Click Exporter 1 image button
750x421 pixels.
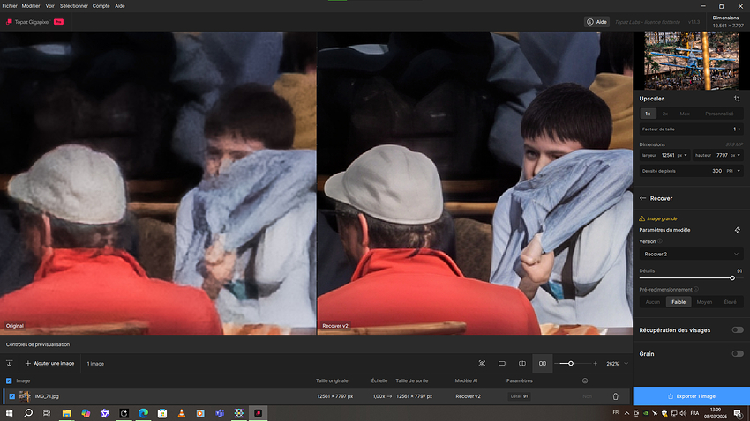click(691, 396)
